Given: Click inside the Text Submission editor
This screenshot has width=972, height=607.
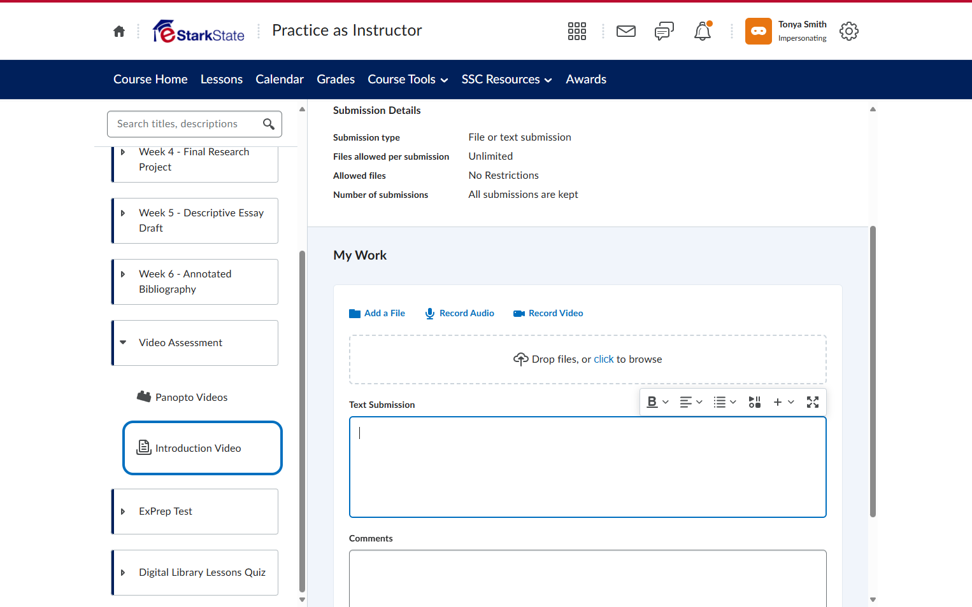Looking at the screenshot, I should tap(588, 467).
